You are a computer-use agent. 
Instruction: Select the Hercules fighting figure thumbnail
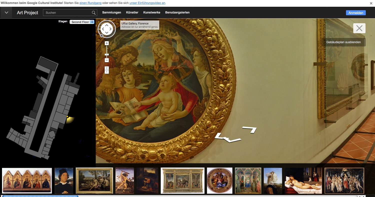click(125, 181)
